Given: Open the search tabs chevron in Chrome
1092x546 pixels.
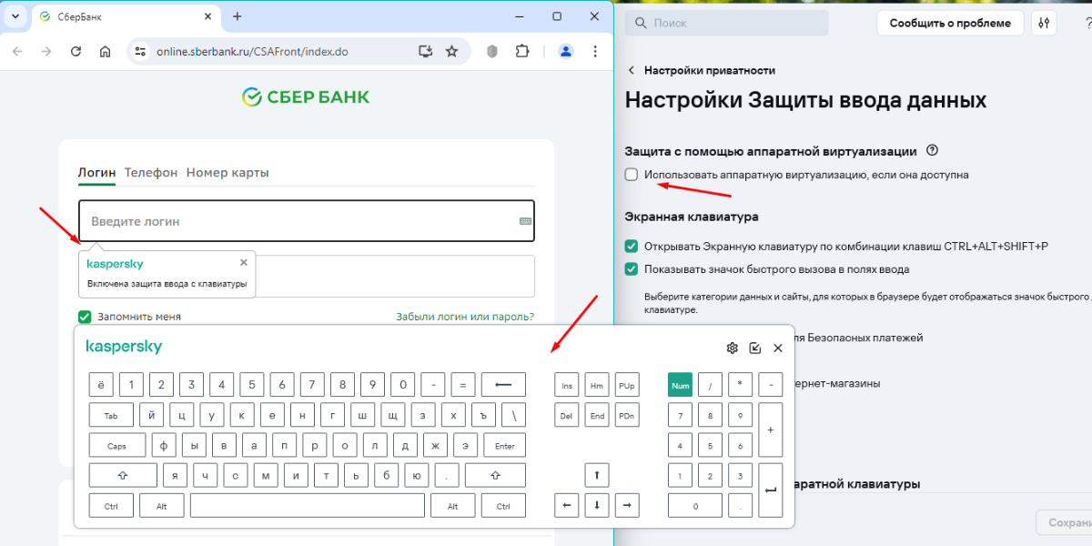Looking at the screenshot, I should coord(15,16).
